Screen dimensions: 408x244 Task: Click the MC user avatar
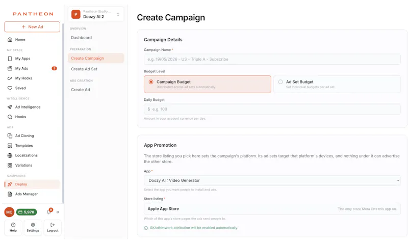(9, 212)
